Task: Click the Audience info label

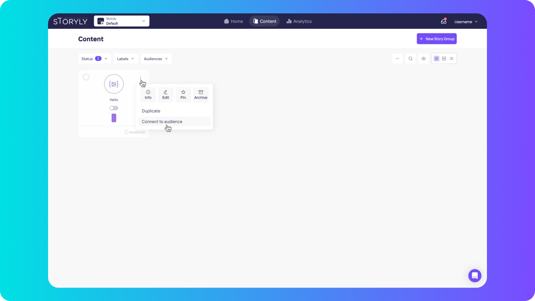Action: (135, 132)
